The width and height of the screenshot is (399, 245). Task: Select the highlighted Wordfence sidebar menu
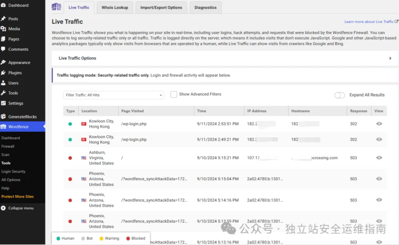coord(22,126)
